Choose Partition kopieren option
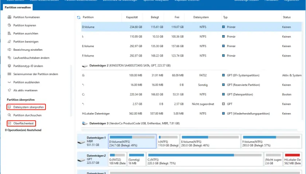 click(x=25, y=25)
